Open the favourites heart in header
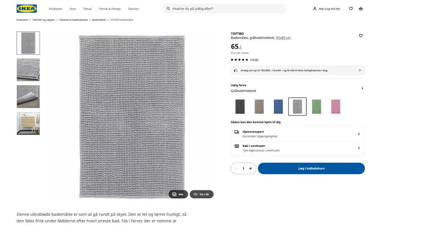This screenshot has height=226, width=422. 351,9
